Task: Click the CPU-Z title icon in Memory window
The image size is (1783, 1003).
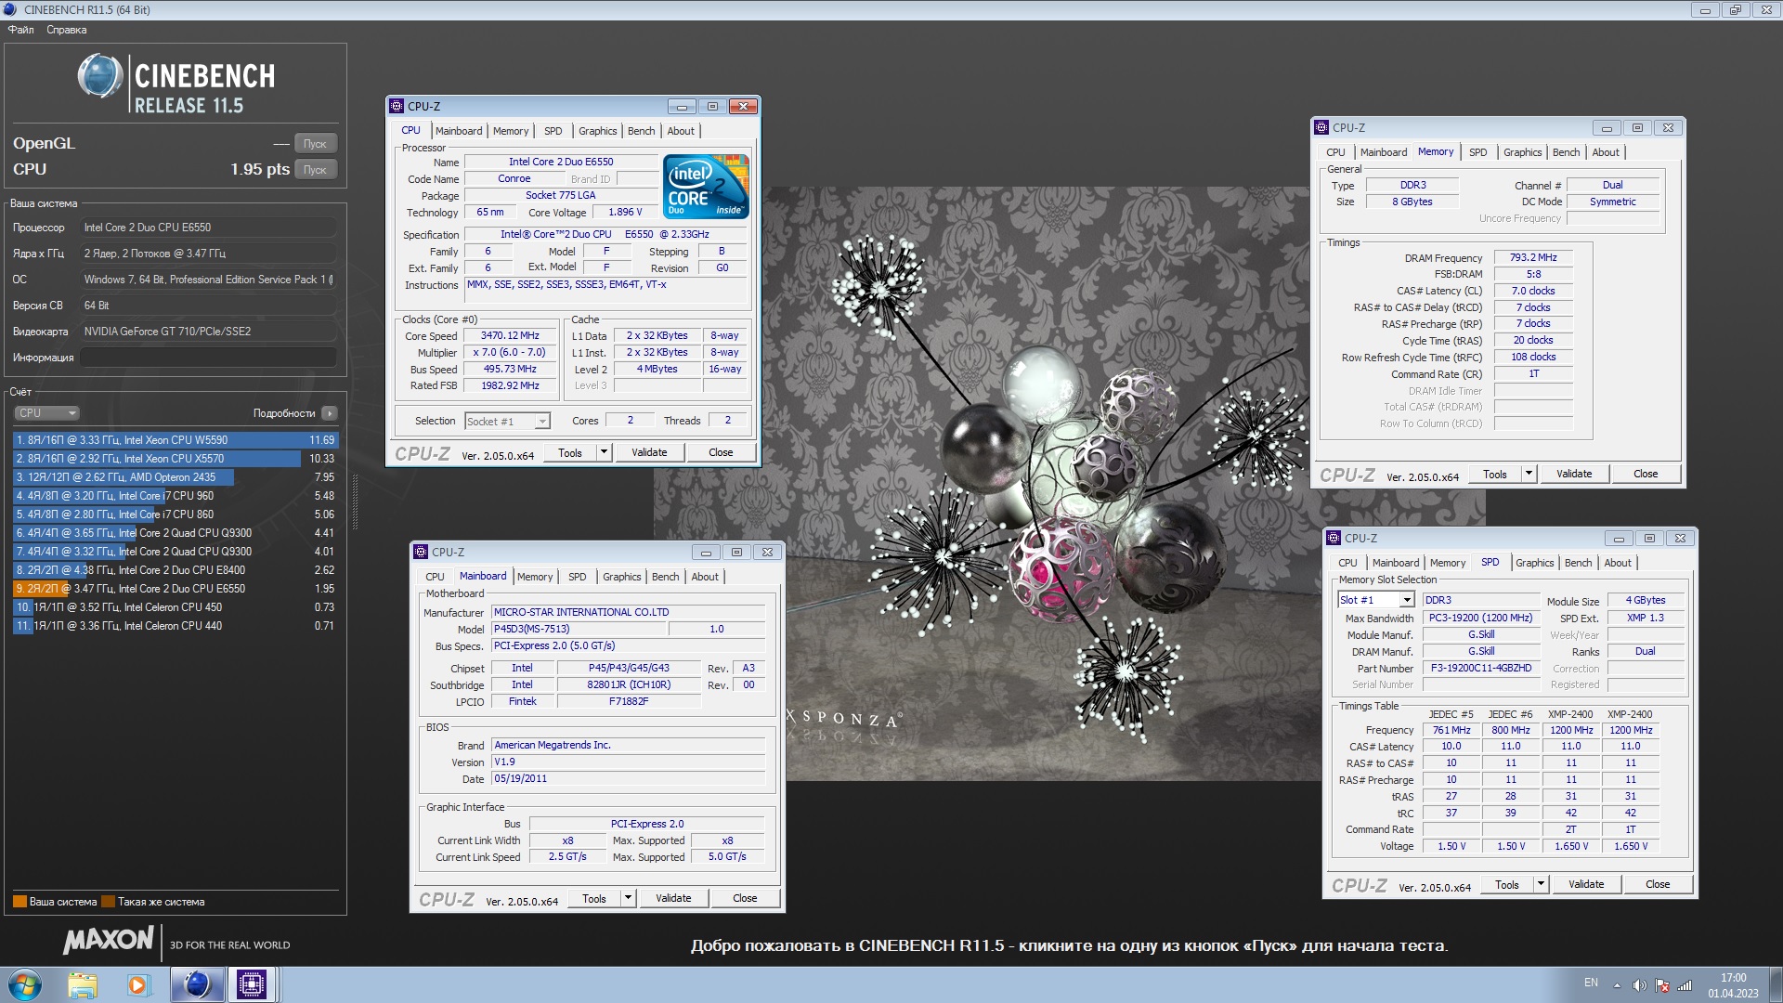Action: coord(1321,127)
